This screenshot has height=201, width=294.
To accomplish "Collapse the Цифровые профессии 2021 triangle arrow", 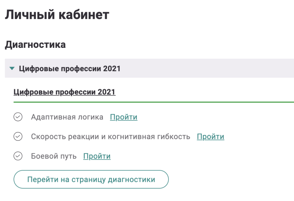I will [x=12, y=69].
